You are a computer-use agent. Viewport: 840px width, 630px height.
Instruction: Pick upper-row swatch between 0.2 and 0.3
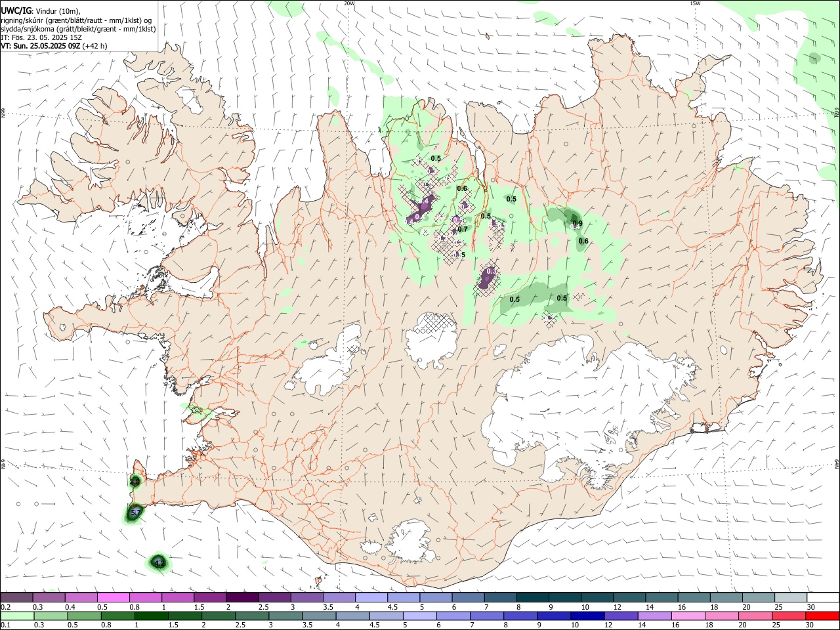pos(16,598)
